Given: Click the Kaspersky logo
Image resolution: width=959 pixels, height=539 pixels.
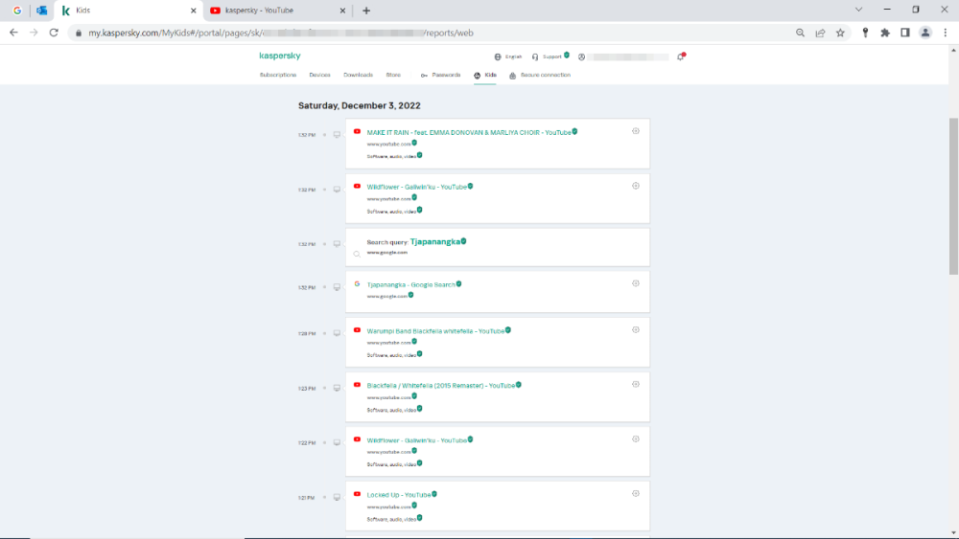Looking at the screenshot, I should coord(280,56).
